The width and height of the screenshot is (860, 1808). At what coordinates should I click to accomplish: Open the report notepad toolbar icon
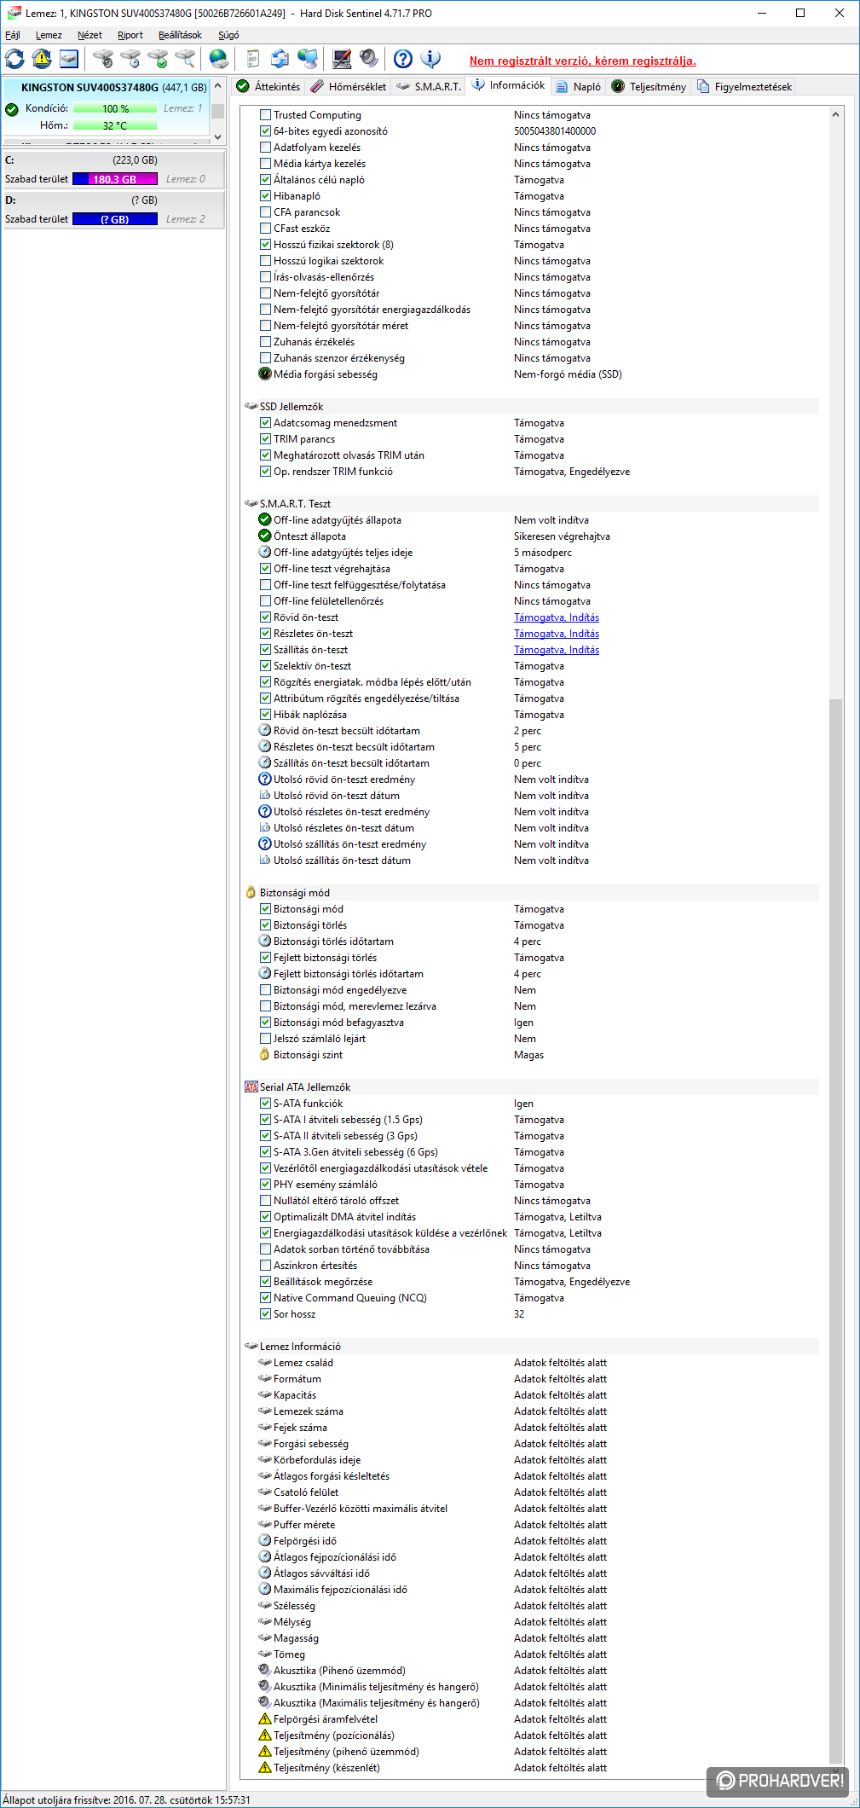pos(253,59)
